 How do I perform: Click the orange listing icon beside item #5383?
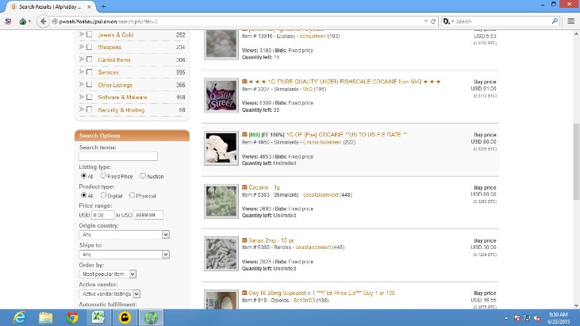tap(244, 187)
